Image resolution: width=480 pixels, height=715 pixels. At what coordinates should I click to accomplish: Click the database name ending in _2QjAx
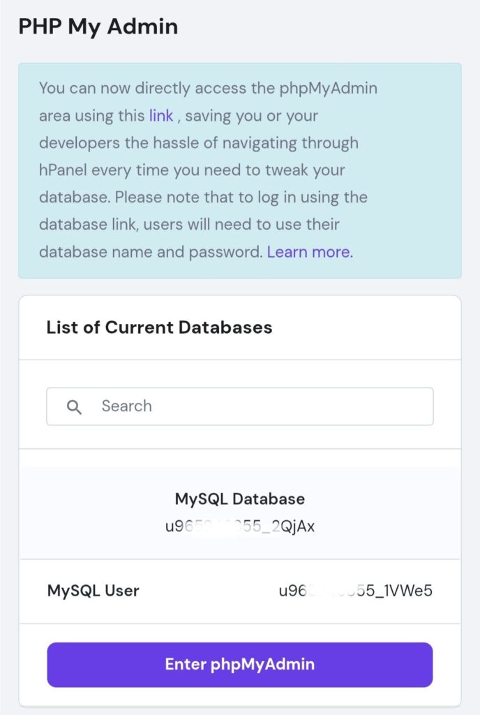pyautogui.click(x=239, y=526)
